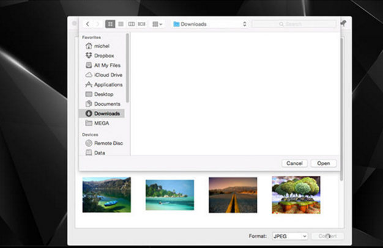Switch to icon view
Image resolution: width=383 pixels, height=248 pixels.
point(110,24)
